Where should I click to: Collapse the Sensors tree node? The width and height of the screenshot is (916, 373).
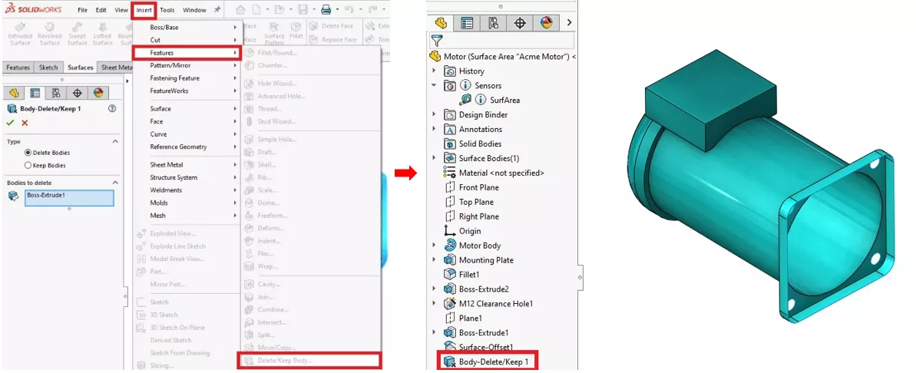pos(434,85)
